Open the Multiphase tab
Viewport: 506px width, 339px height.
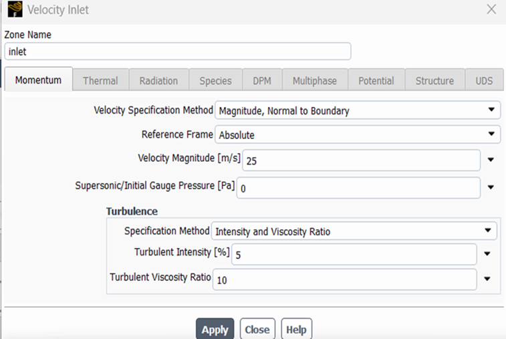(315, 80)
